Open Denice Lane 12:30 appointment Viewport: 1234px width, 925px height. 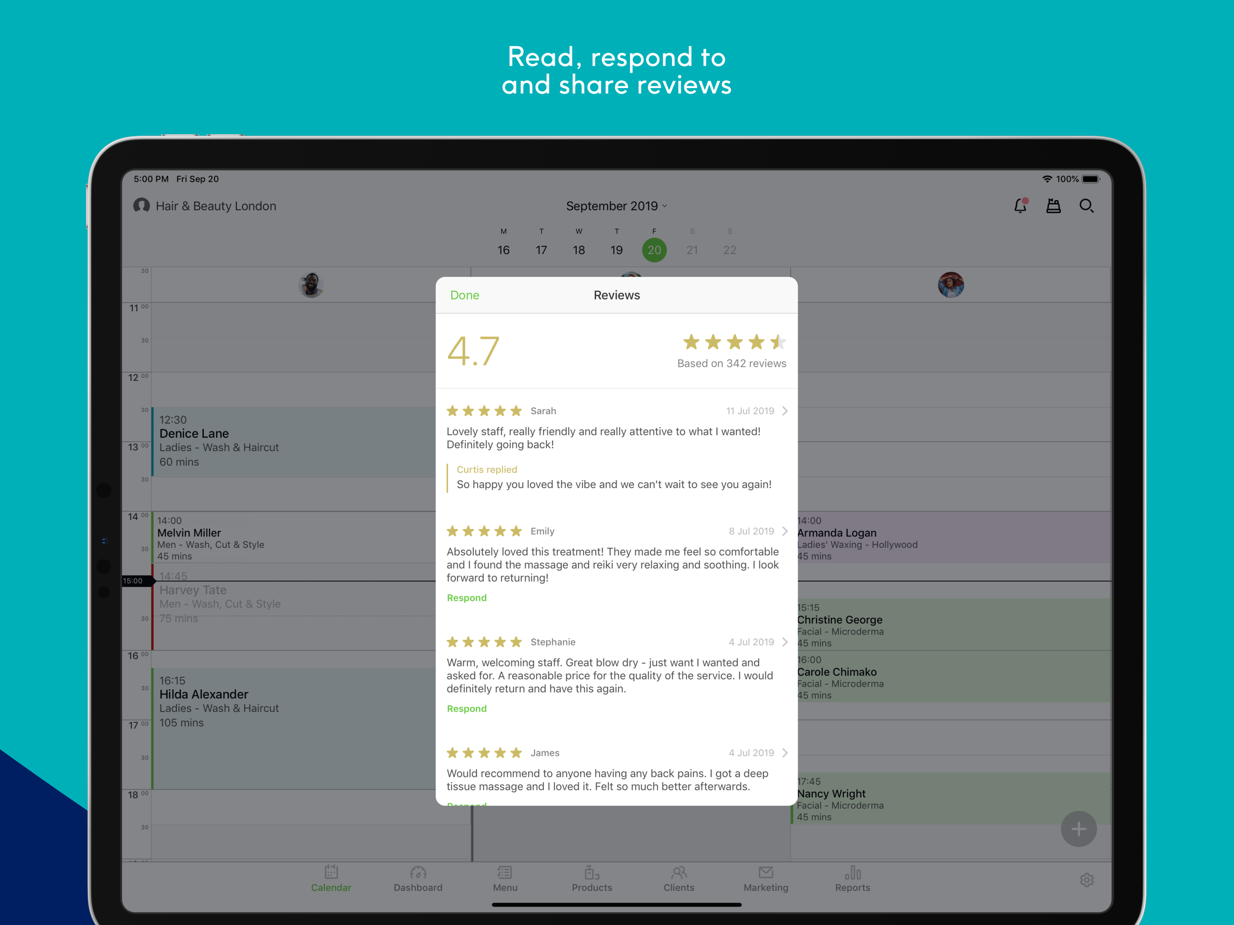(294, 441)
